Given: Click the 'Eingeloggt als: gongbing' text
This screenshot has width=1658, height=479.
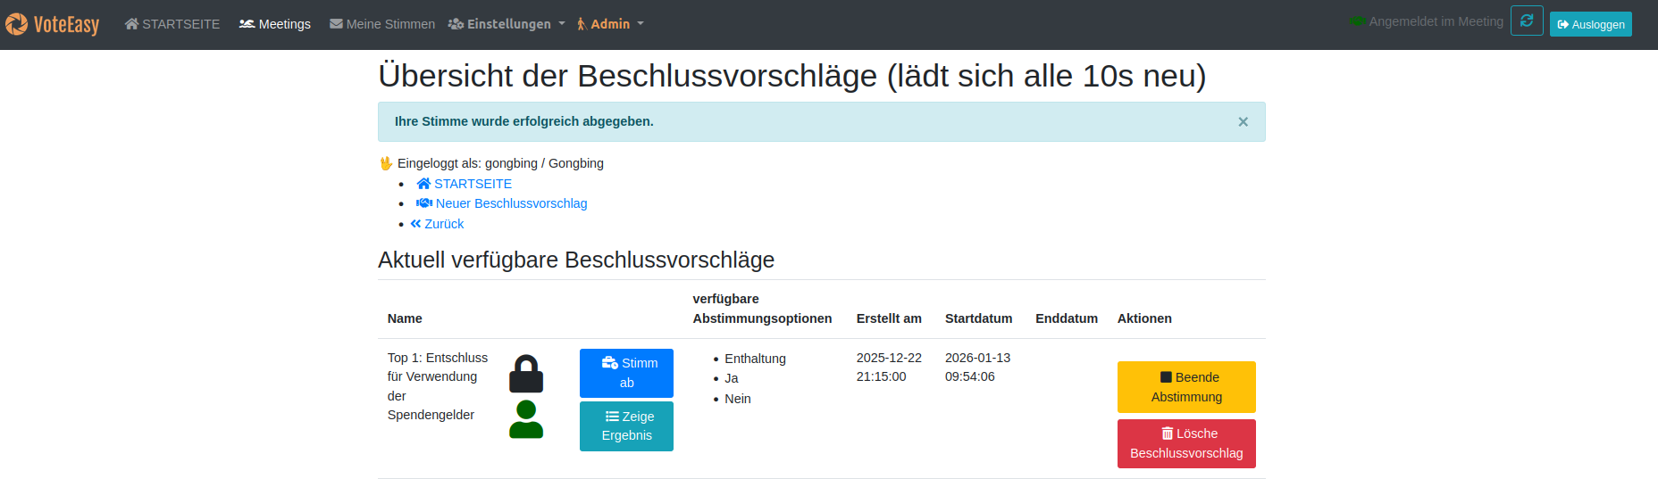Looking at the screenshot, I should pos(500,163).
